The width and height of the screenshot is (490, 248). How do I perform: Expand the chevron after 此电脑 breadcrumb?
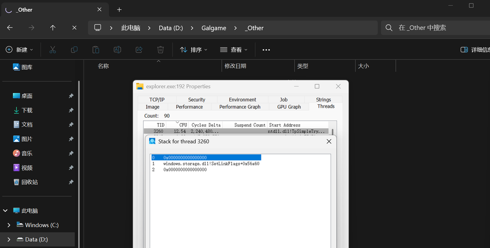click(149, 28)
